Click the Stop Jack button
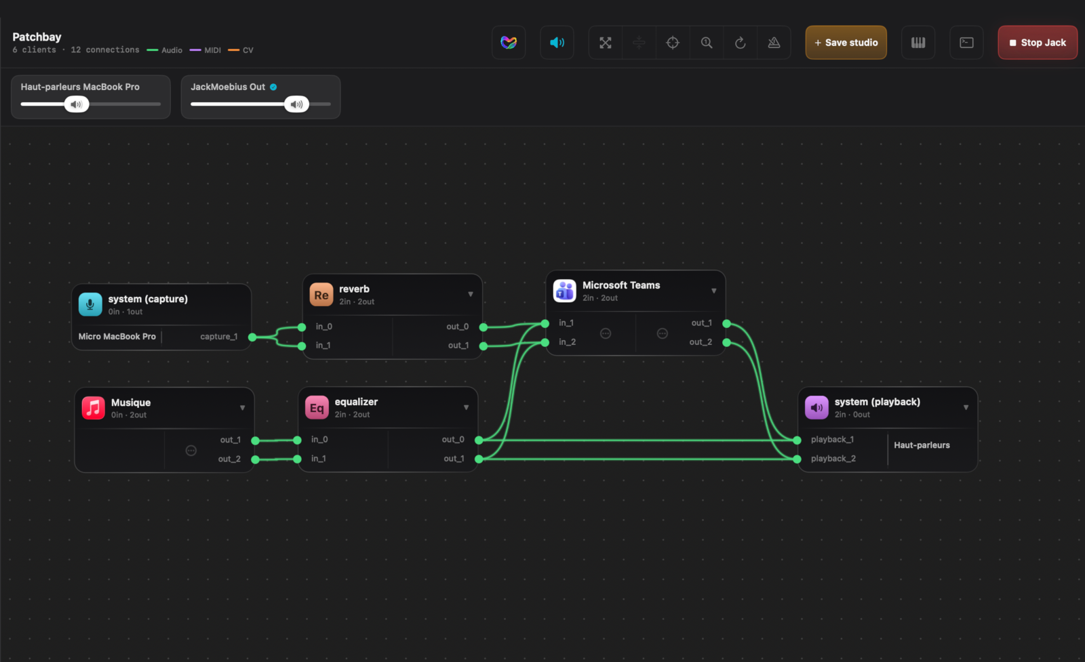The width and height of the screenshot is (1085, 662). (1038, 43)
